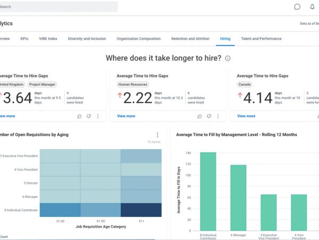Click the info icon beside the hiring question
This screenshot has width=319, height=240.
pos(228,59)
